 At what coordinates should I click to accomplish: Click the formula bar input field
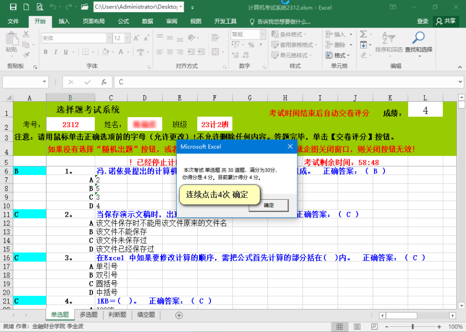pos(285,82)
